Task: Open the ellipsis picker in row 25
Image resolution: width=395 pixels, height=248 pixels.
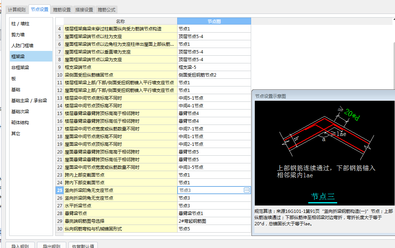Action: pos(247,190)
